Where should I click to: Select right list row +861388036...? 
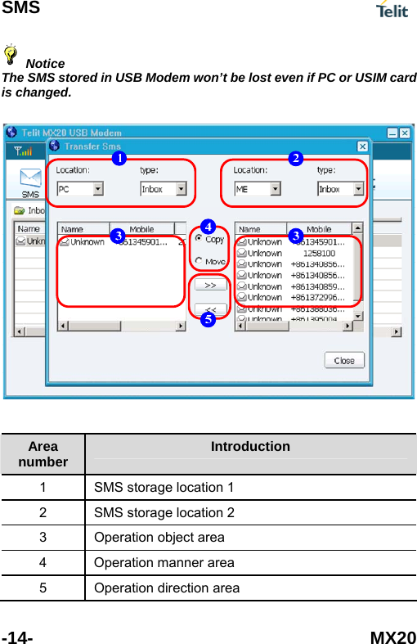pyautogui.click(x=294, y=308)
